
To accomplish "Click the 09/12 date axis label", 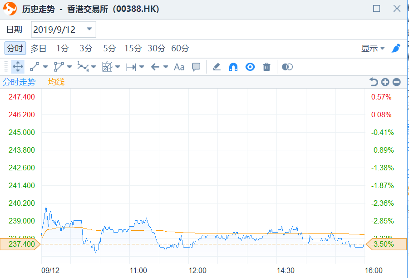I will [50, 270].
